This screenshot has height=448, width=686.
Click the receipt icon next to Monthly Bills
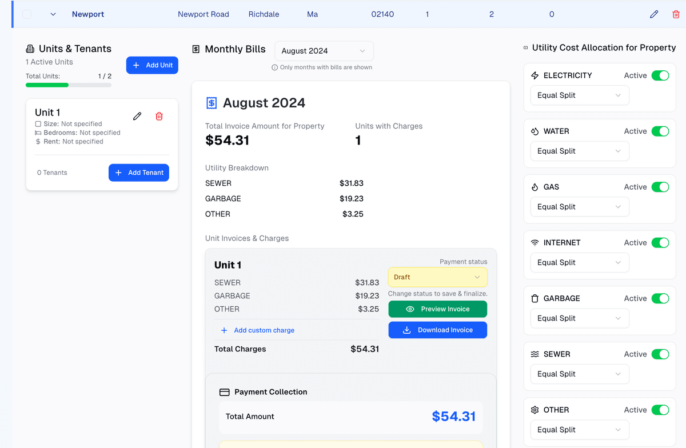196,49
